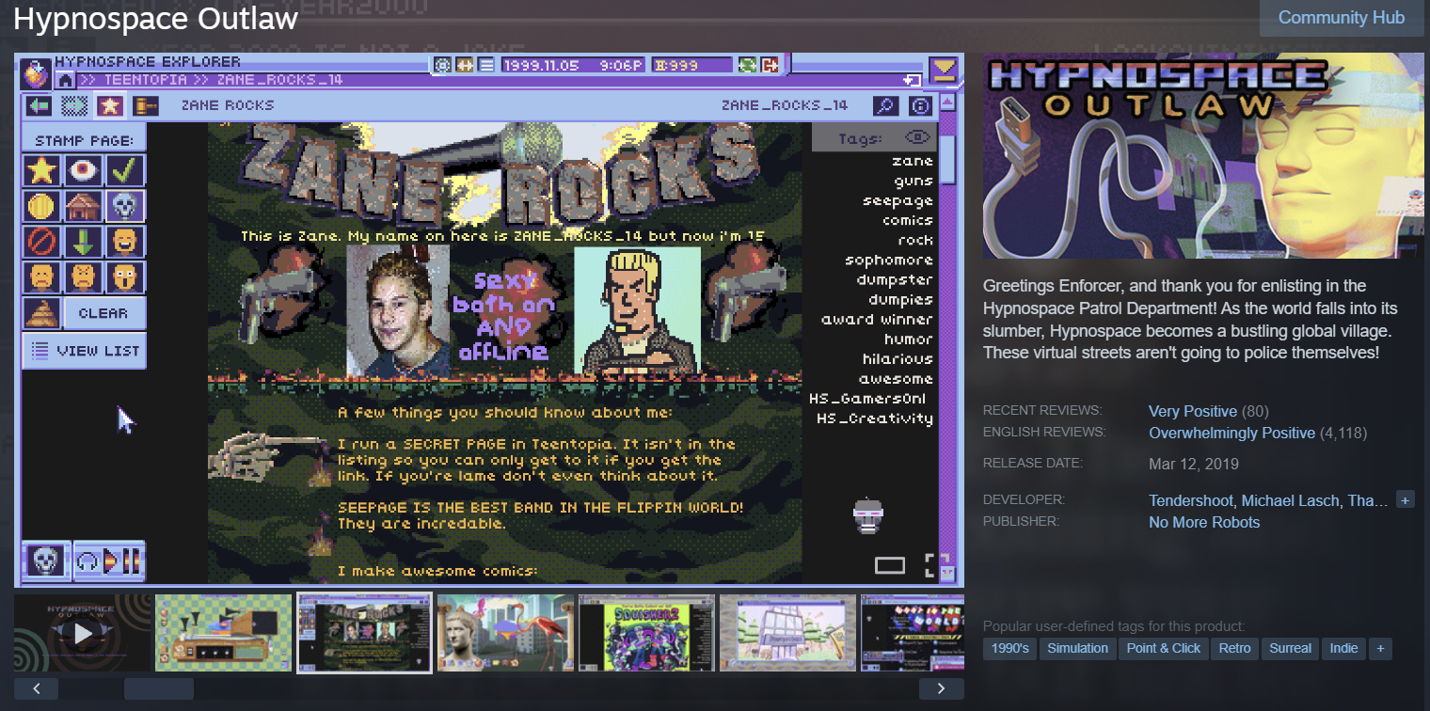Screen dimensions: 1430x711
Task: Open the Very Positive recent reviews link
Action: coord(1193,411)
